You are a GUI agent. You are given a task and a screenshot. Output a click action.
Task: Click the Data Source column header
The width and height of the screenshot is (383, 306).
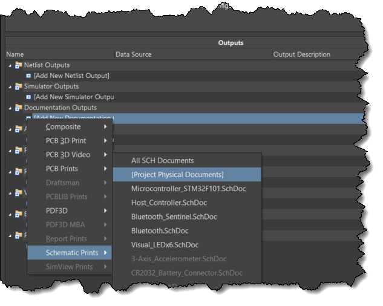(133, 54)
